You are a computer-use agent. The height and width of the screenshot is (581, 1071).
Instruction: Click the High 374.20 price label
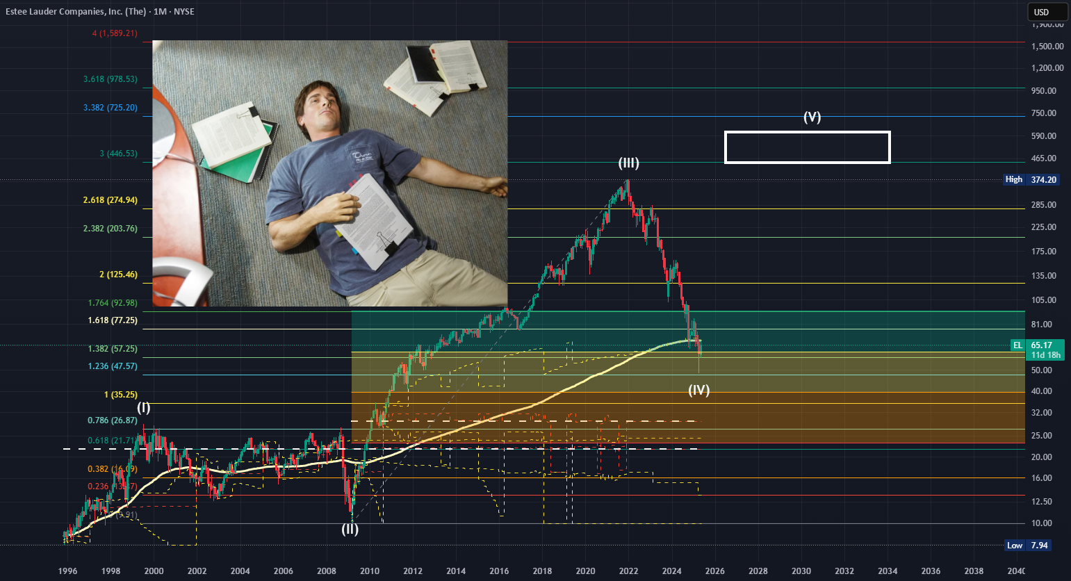tap(1031, 179)
